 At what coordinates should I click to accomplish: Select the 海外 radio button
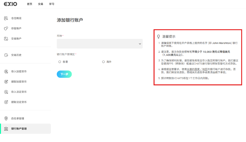pyautogui.click(x=103, y=62)
